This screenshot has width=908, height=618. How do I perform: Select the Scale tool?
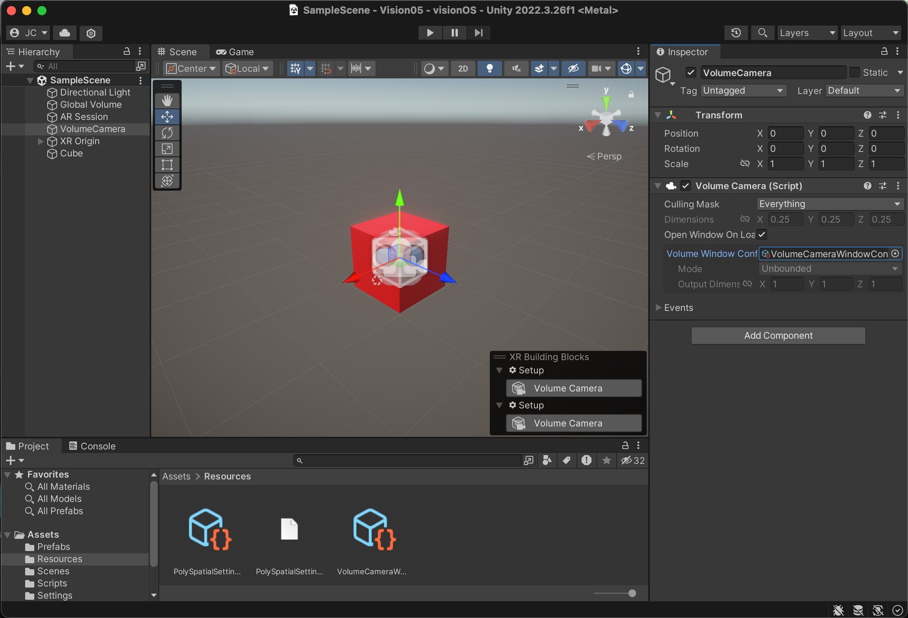coord(166,149)
